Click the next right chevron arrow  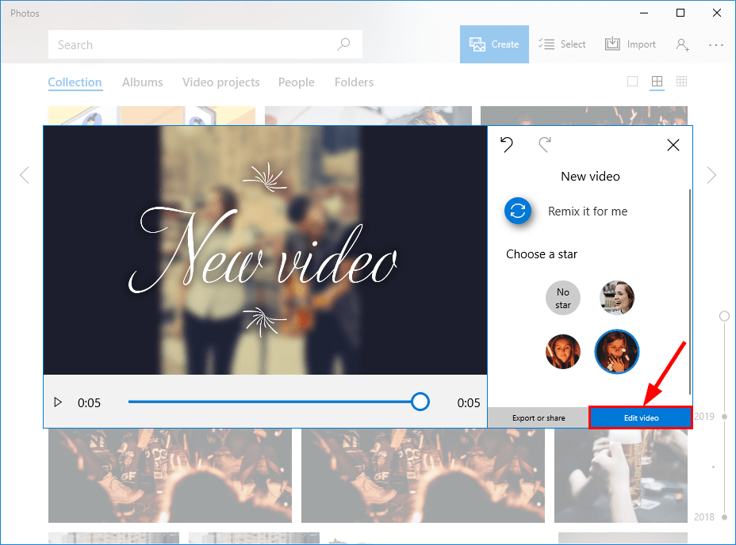[711, 175]
